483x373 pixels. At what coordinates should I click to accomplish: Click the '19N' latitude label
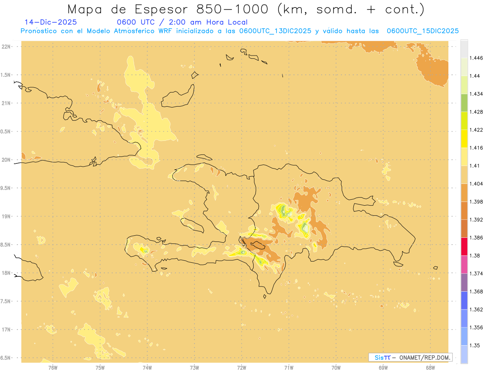tap(6, 216)
